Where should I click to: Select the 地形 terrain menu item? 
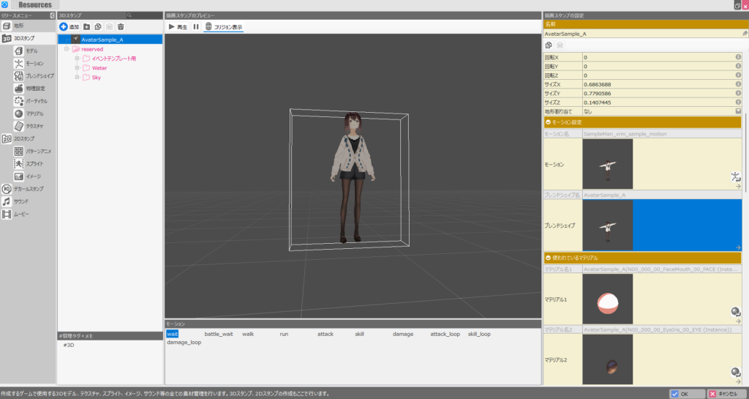[x=19, y=26]
